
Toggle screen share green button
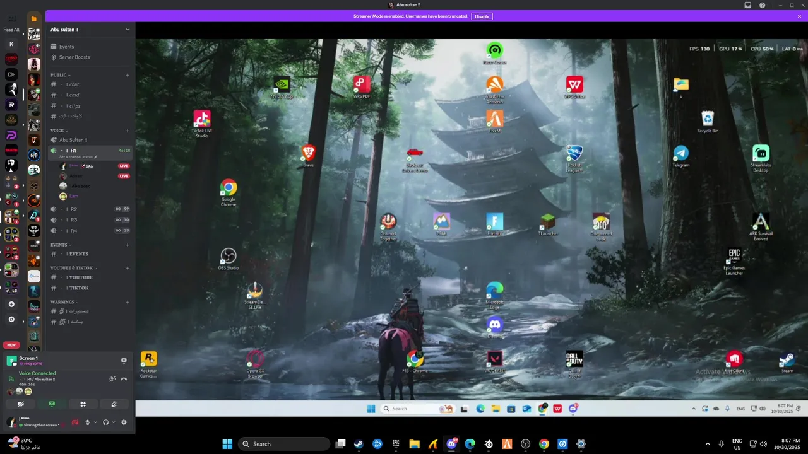click(x=52, y=404)
